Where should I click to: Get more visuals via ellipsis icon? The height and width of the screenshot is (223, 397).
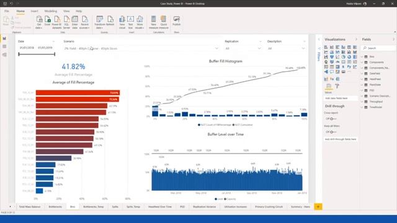pyautogui.click(x=349, y=72)
